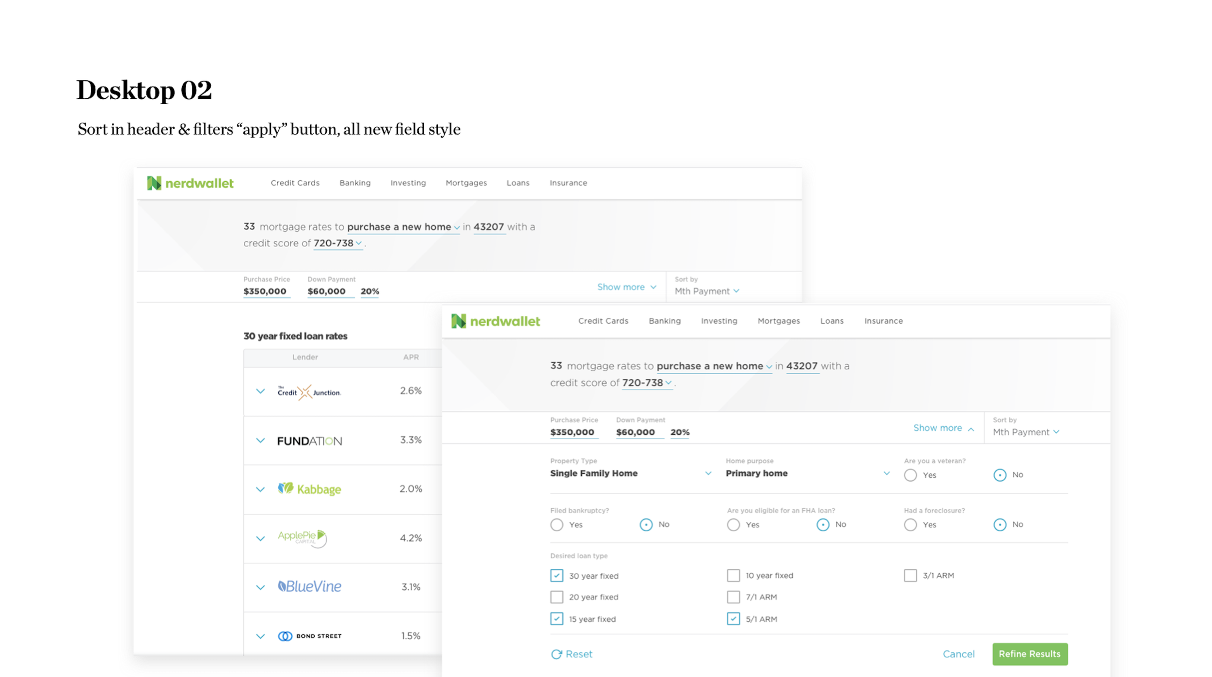Enable the 10 year fixed checkbox

tap(733, 575)
